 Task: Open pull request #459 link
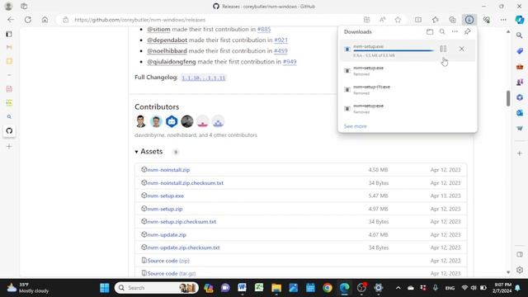click(x=280, y=51)
